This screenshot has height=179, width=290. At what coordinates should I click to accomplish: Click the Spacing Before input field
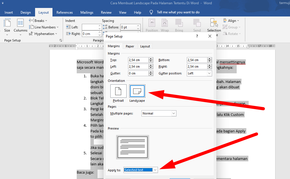coord(129,27)
